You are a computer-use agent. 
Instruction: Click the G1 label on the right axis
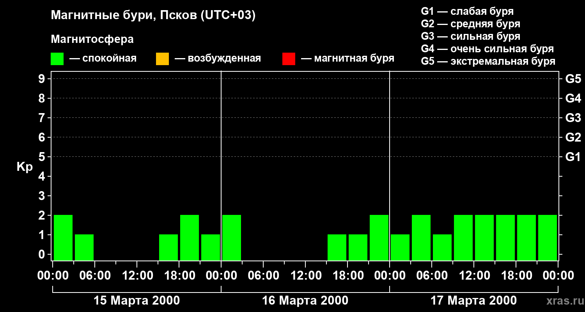(x=573, y=157)
